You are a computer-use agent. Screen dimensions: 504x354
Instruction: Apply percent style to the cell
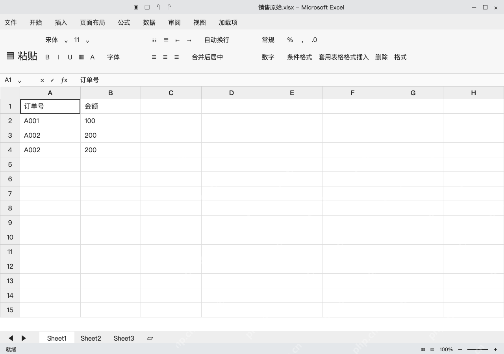[290, 40]
